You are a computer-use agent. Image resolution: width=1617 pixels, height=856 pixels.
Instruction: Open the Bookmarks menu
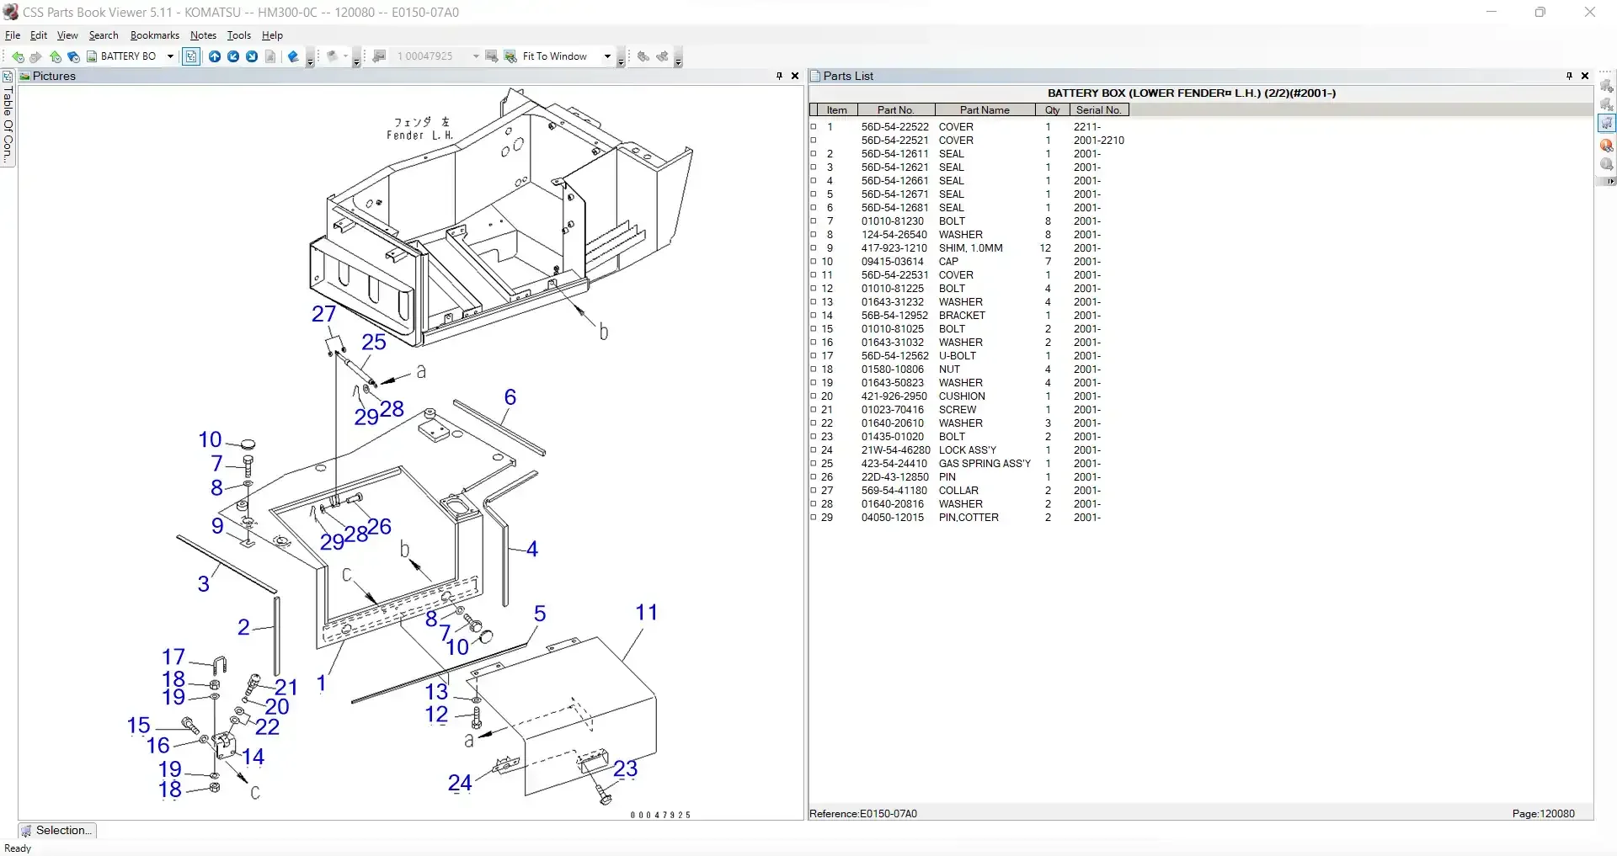pyautogui.click(x=155, y=35)
